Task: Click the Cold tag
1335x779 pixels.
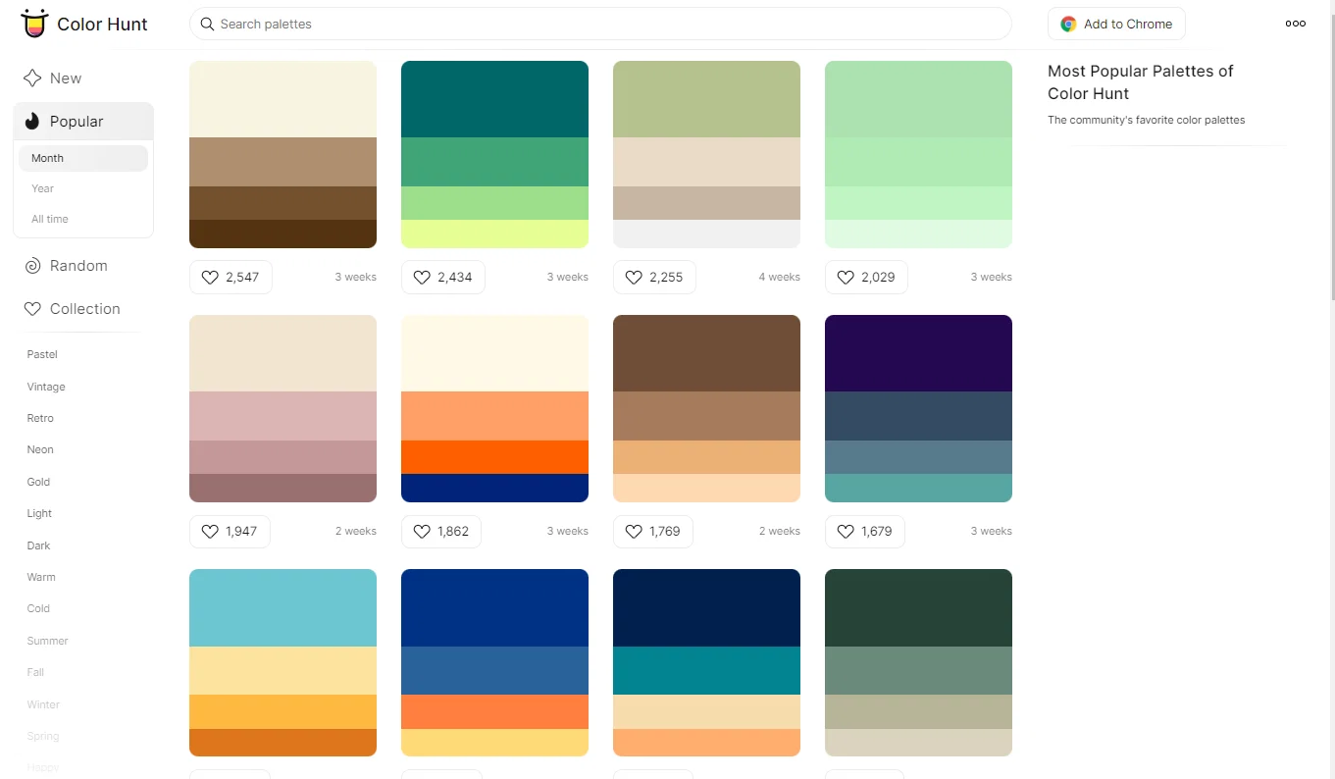Action: pos(38,608)
